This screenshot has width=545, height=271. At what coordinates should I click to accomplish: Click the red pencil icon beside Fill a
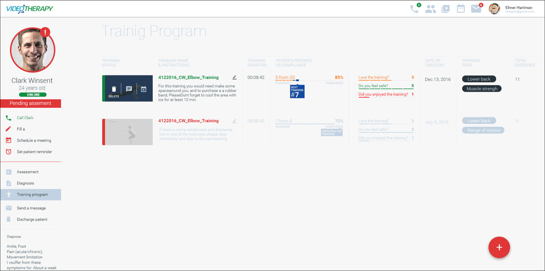click(9, 129)
